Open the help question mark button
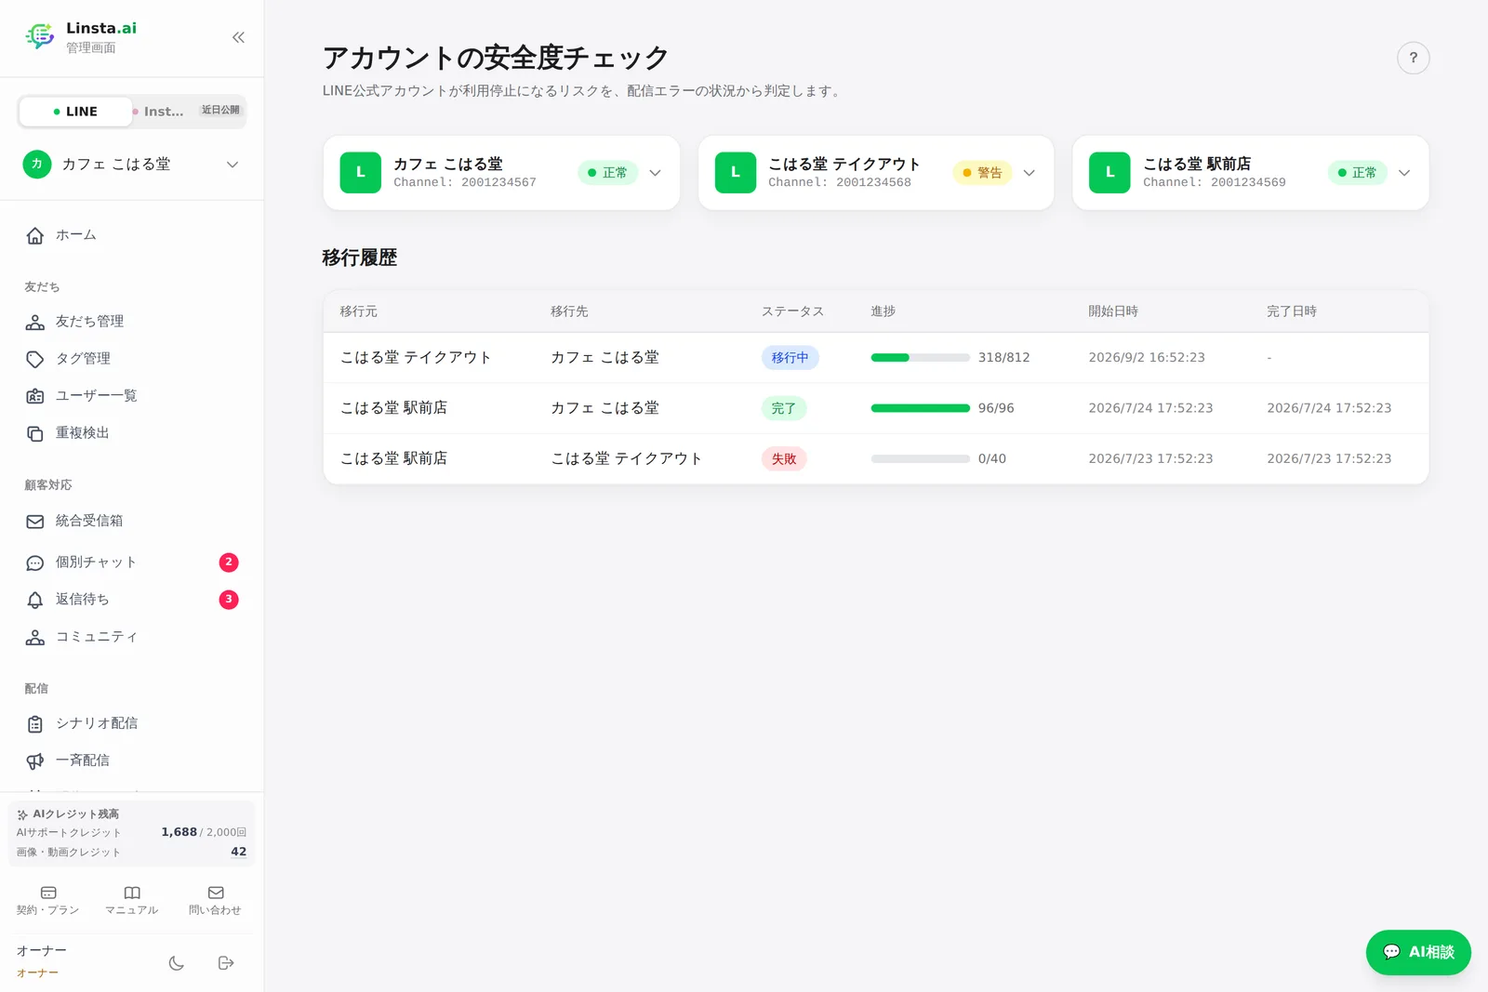The image size is (1488, 992). click(1413, 58)
